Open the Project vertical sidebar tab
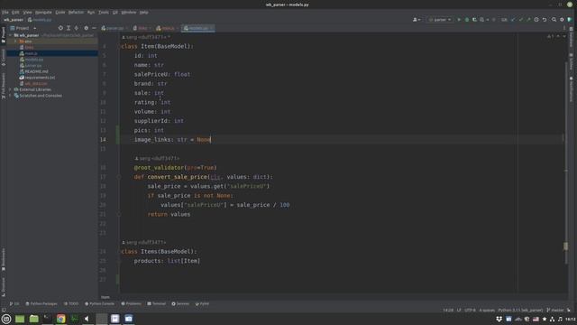Image resolution: width=577 pixels, height=325 pixels. click(x=4, y=34)
